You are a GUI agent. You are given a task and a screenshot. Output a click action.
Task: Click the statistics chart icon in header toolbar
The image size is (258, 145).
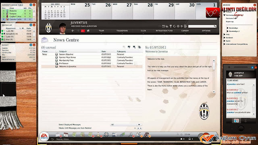tap(167, 26)
